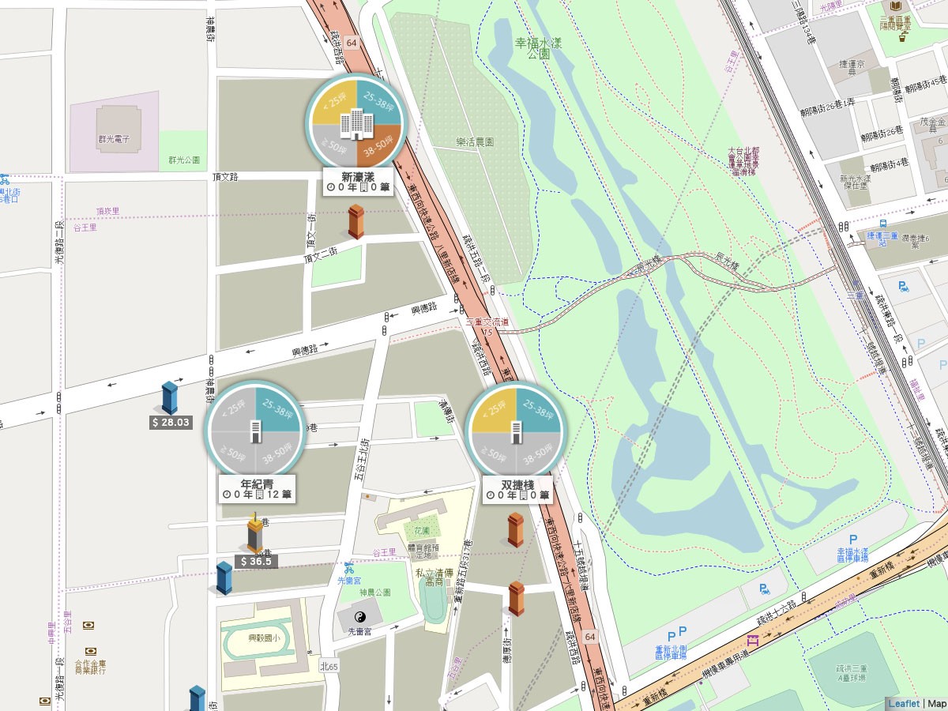The image size is (948, 711).
Task: Click the blue building marker left of 先嗇宮
Action: tap(224, 577)
